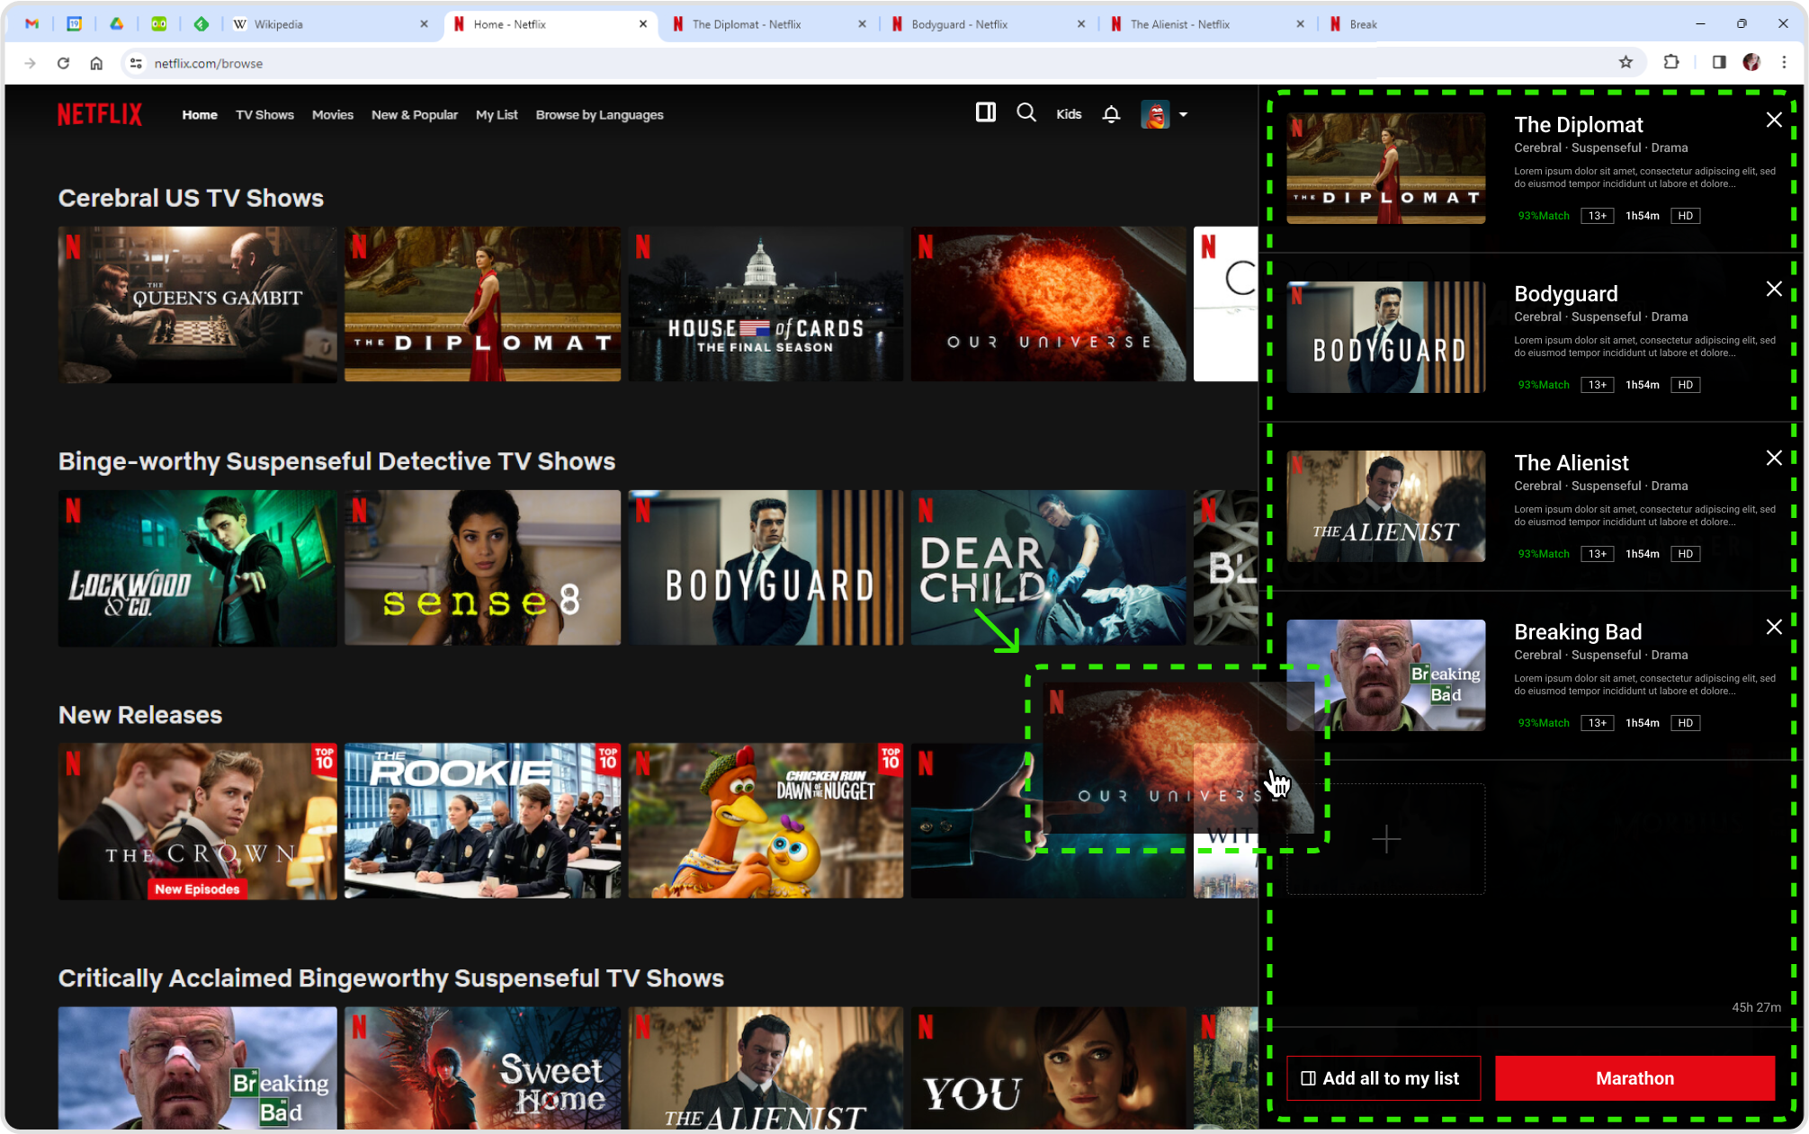
Task: Open Chrome three-dot menu
Action: coord(1784,63)
